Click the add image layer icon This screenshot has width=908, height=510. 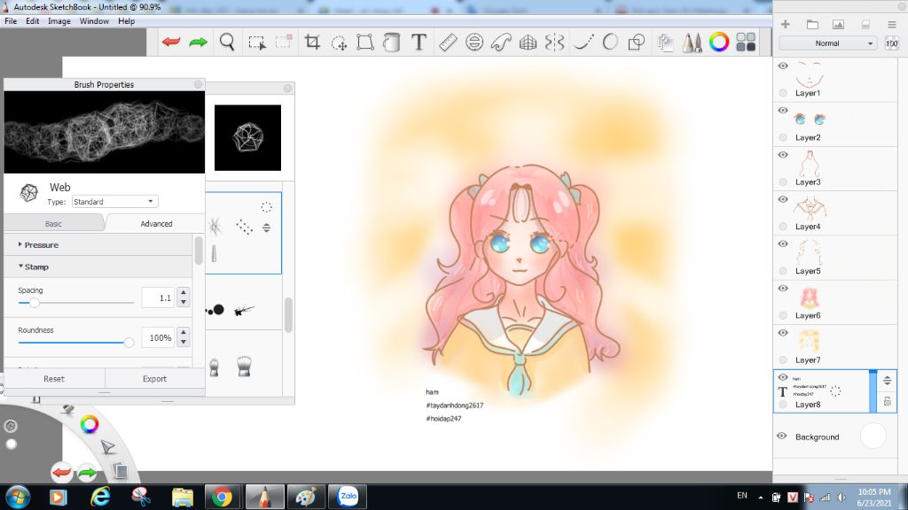(838, 24)
